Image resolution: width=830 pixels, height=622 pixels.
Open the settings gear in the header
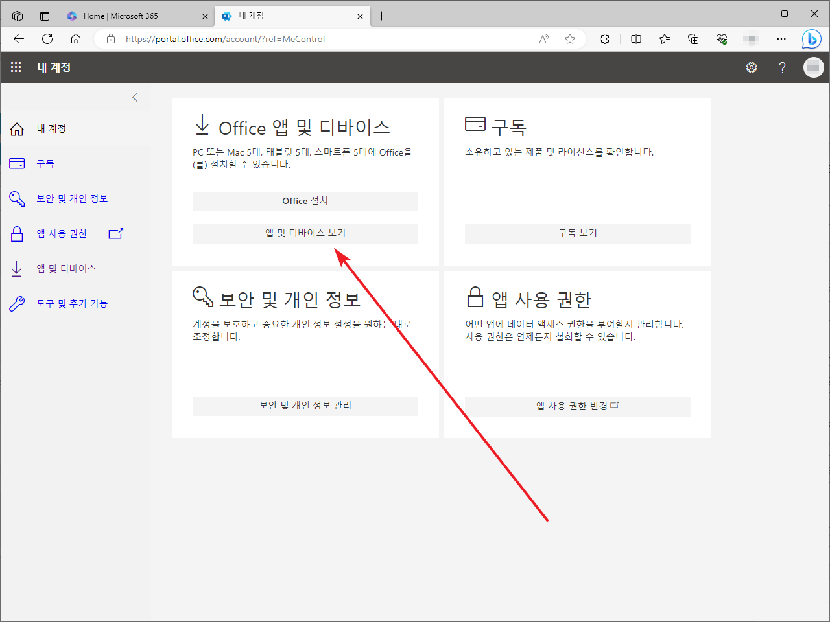752,67
